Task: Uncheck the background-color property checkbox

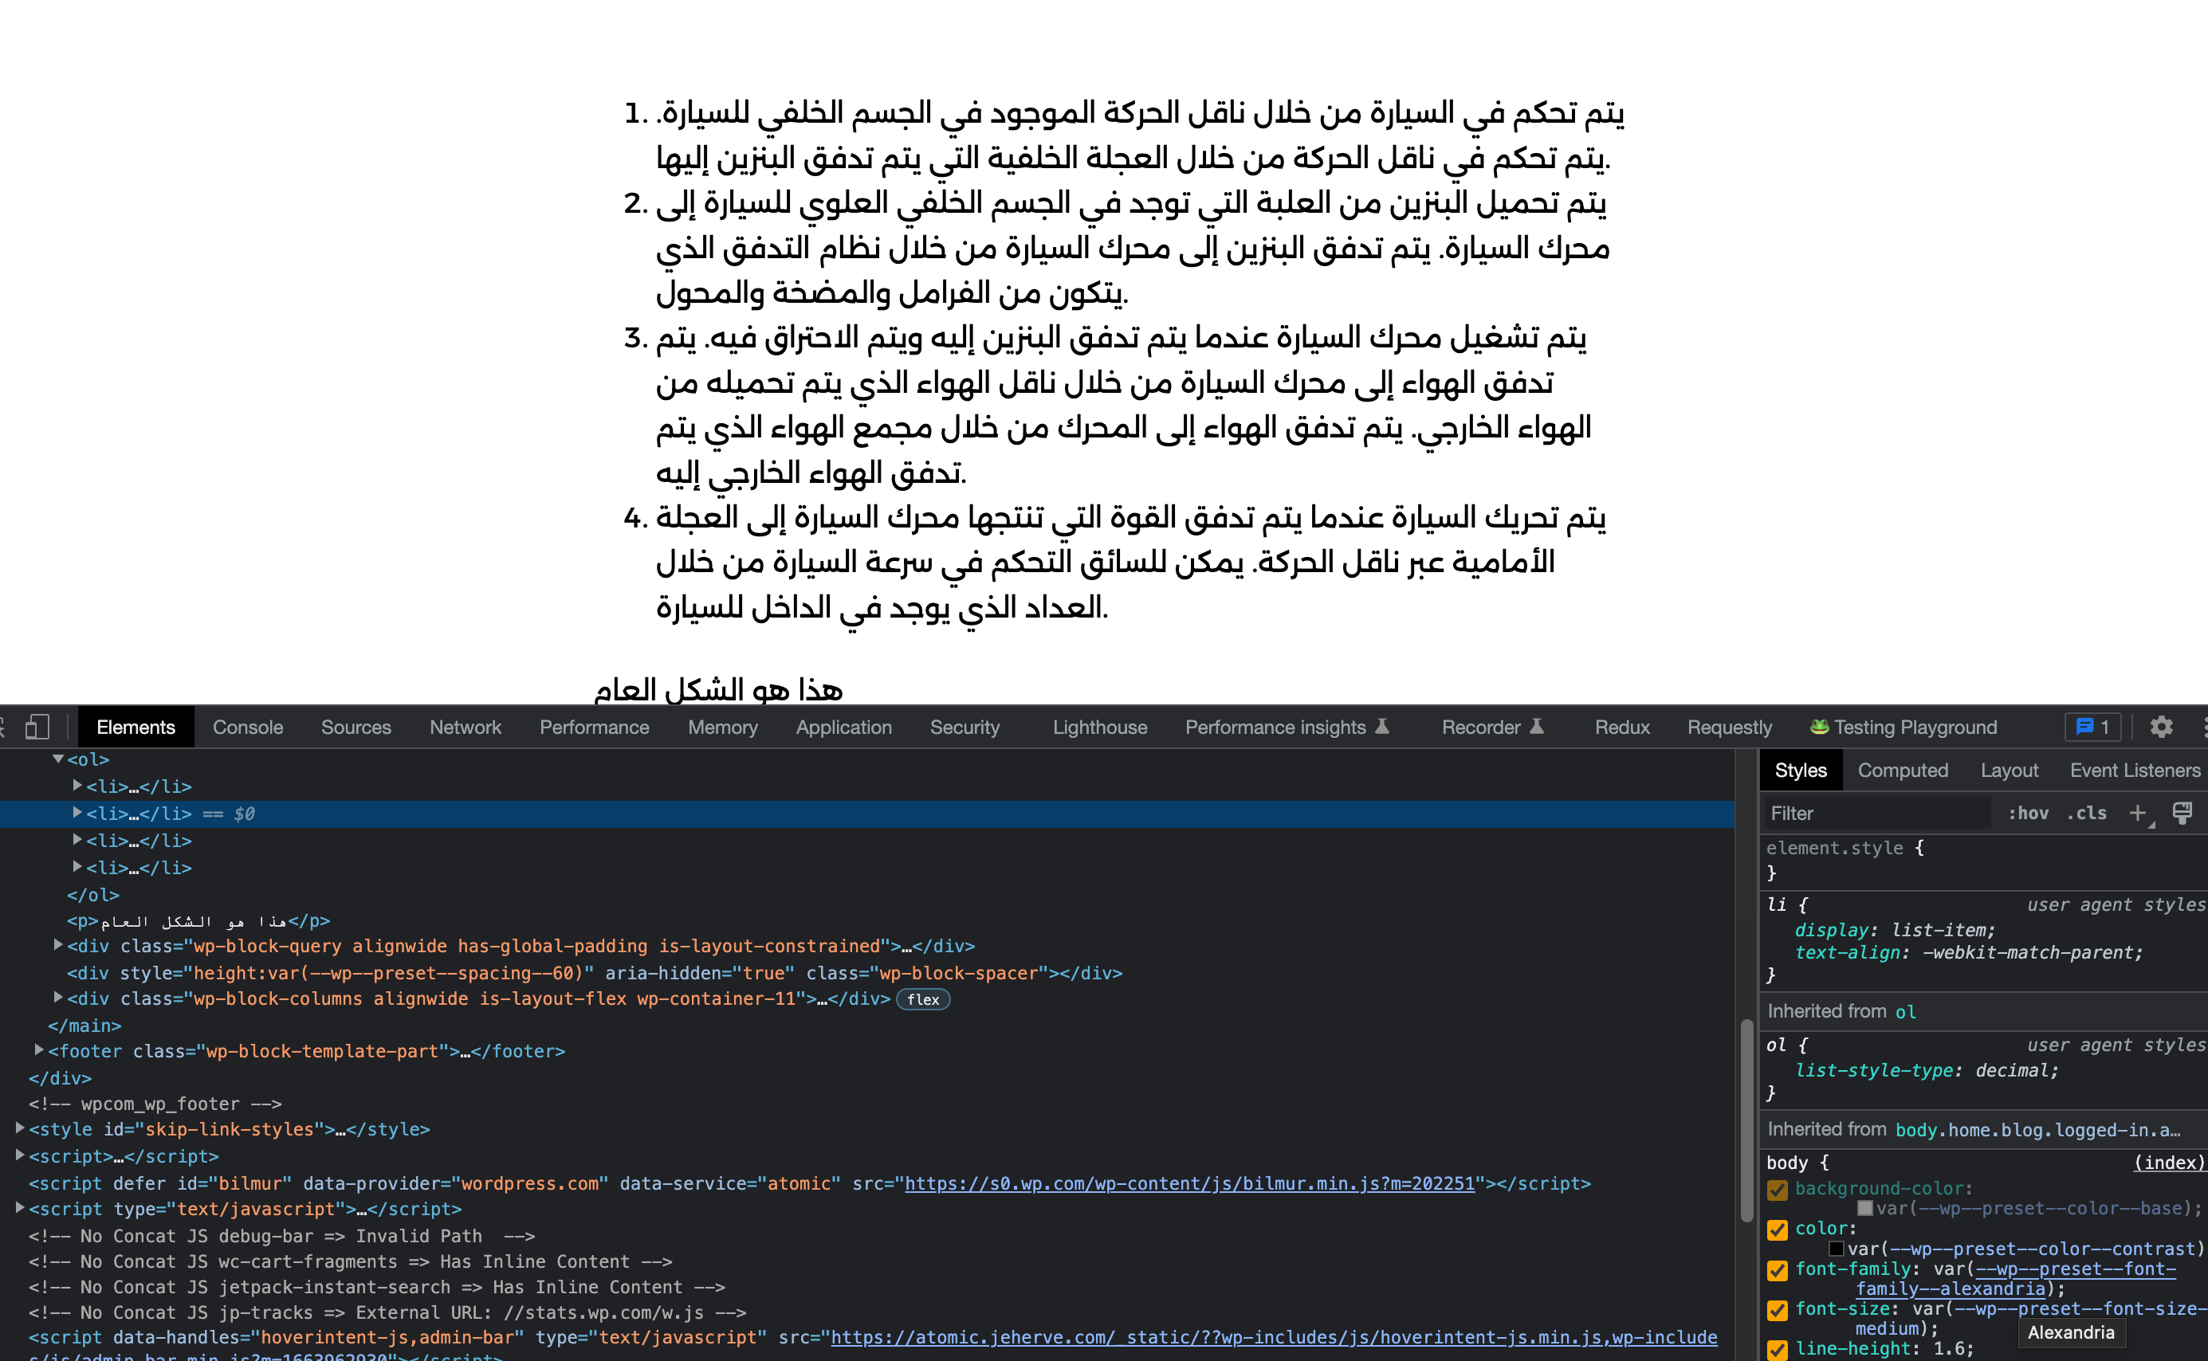Action: [1777, 1189]
